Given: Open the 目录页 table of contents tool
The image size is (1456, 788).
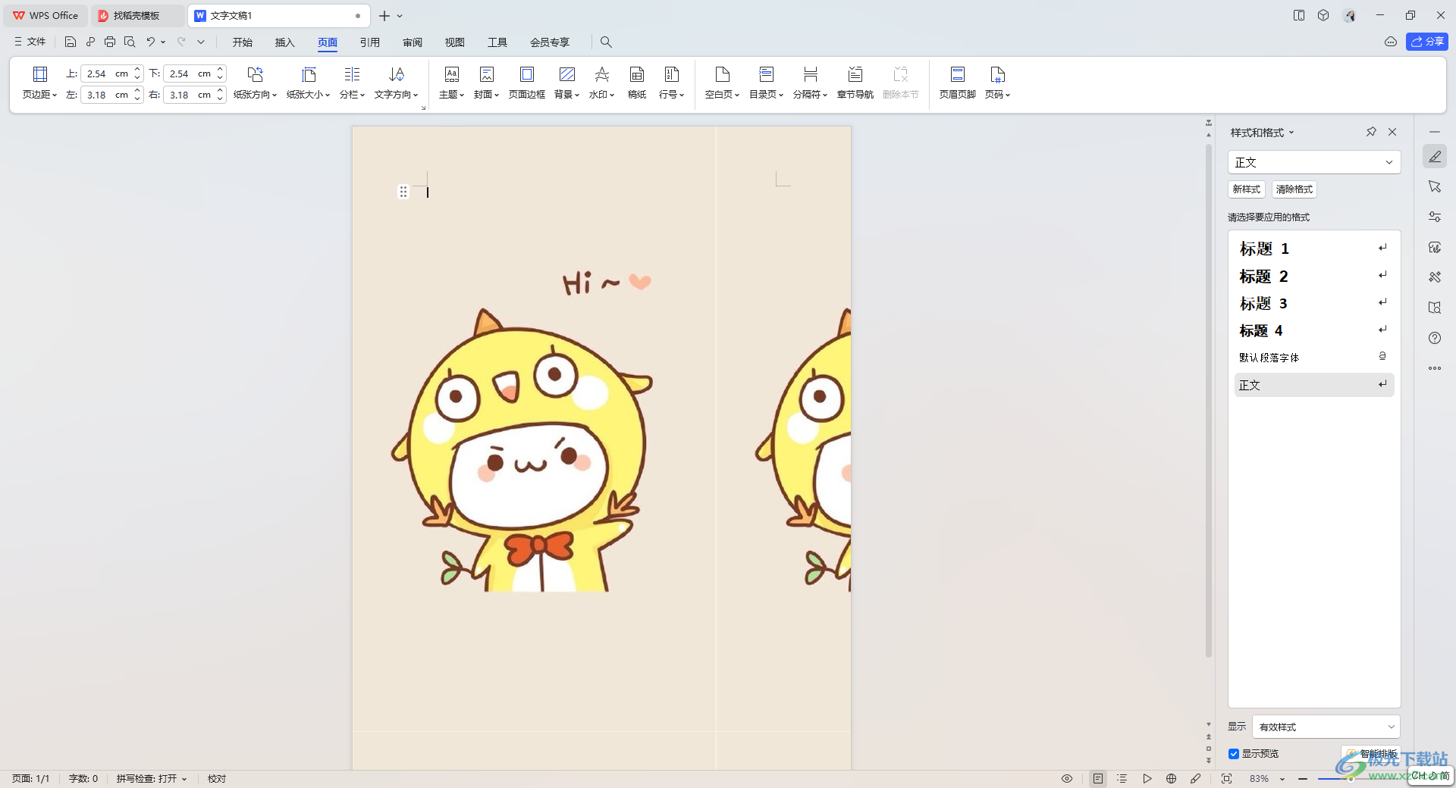Looking at the screenshot, I should tap(766, 83).
